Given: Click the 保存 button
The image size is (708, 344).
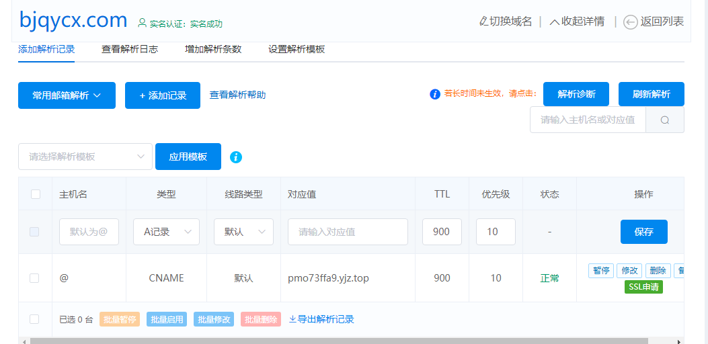Looking at the screenshot, I should point(643,232).
